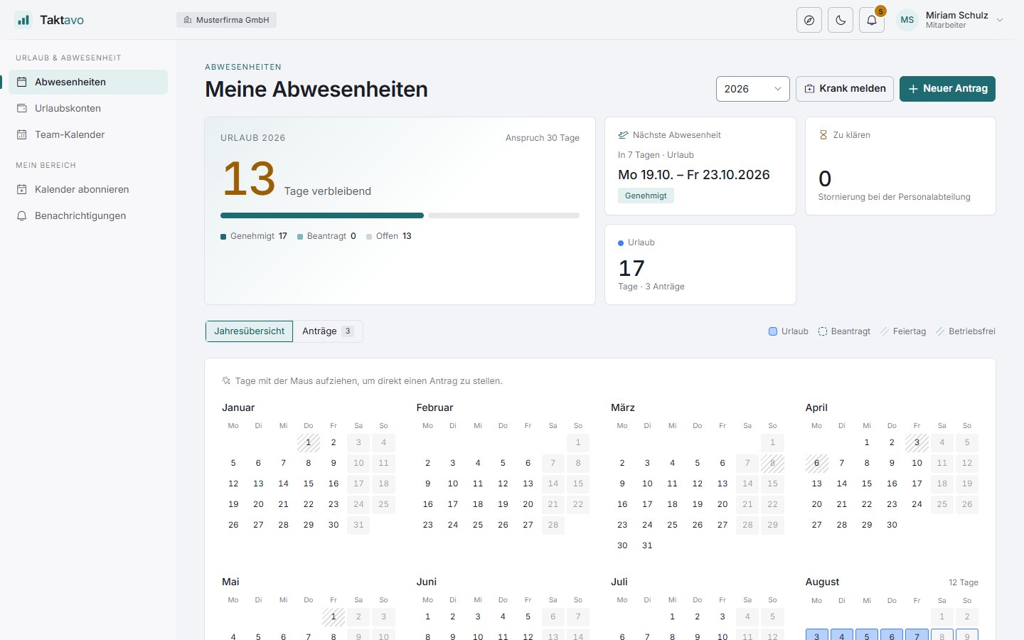Click the 'Anspruch 30 Tage' label
Screen dimensions: 1024x640
click(x=543, y=138)
